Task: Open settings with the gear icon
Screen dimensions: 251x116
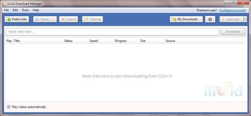Action: click(210, 19)
